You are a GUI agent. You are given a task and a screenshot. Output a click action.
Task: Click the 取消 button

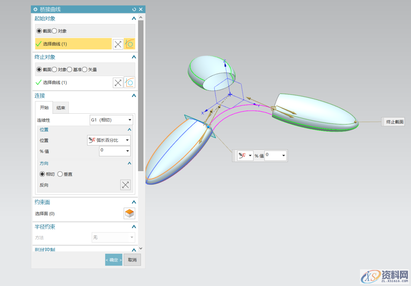(132, 260)
